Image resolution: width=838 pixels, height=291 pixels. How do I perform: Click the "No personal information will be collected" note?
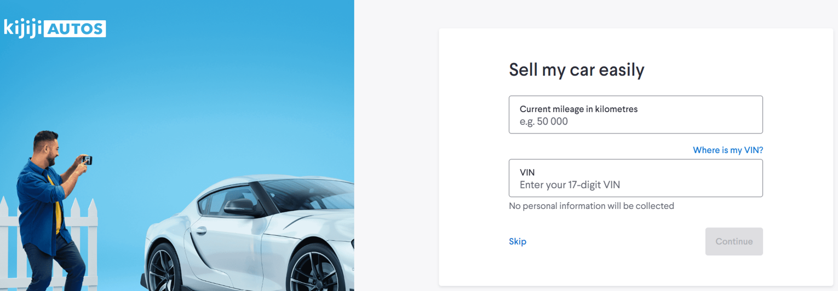592,206
